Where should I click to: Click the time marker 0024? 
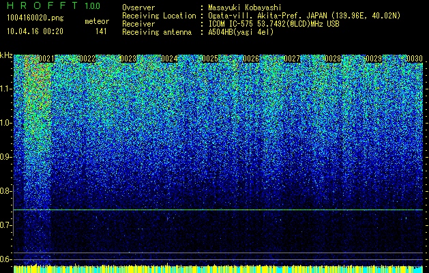point(169,59)
